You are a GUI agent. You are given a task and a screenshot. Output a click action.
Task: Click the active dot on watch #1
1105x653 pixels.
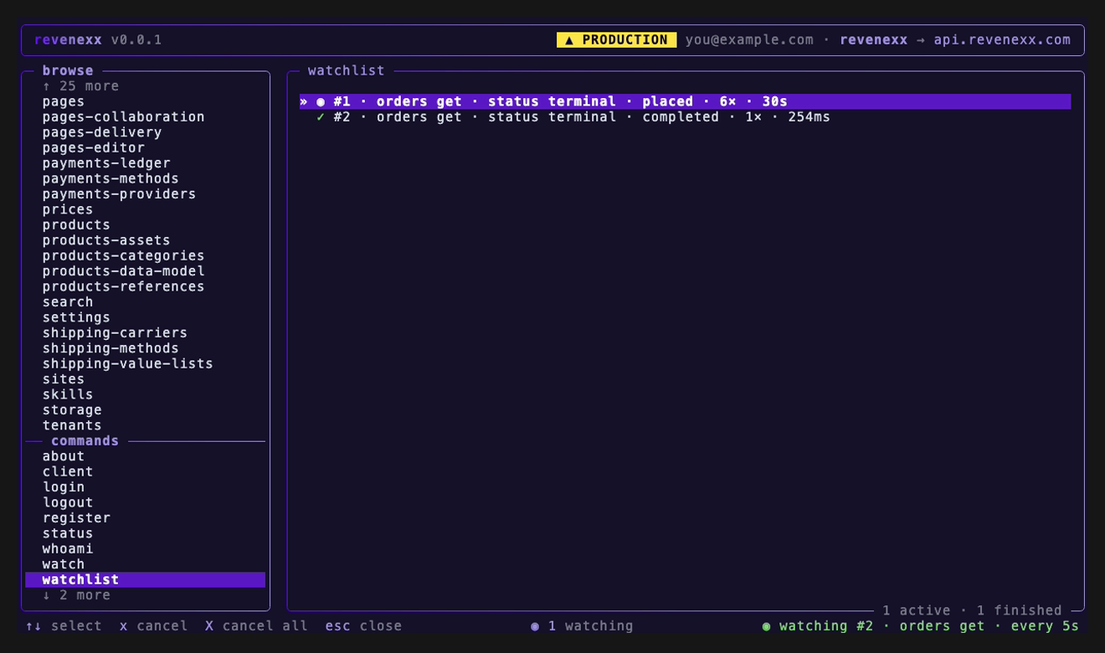click(x=321, y=102)
